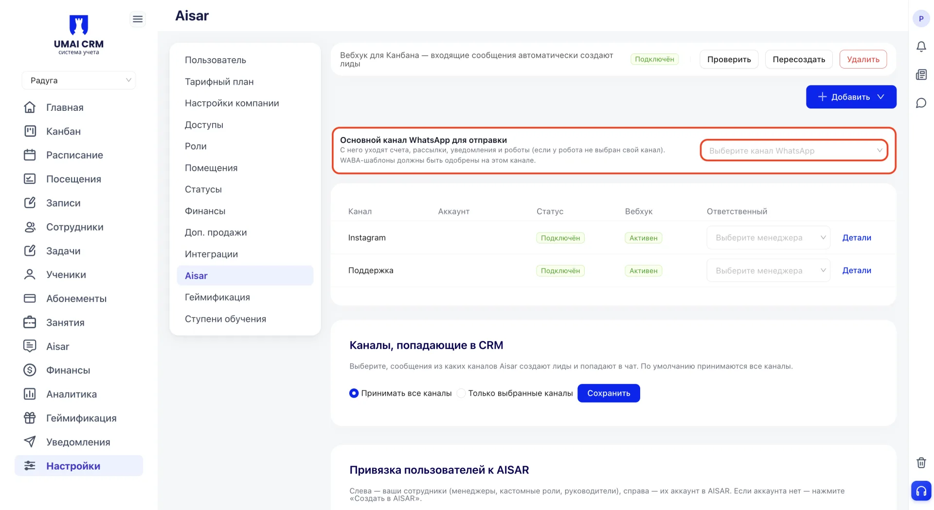This screenshot has width=934, height=510.
Task: Open the trash bin icon
Action: click(x=921, y=462)
